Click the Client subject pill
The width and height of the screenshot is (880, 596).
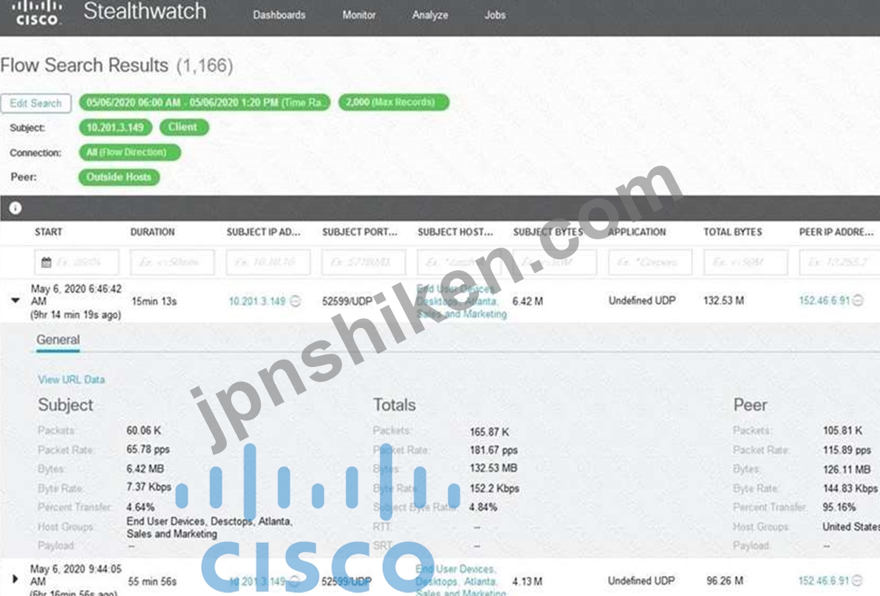tap(183, 127)
